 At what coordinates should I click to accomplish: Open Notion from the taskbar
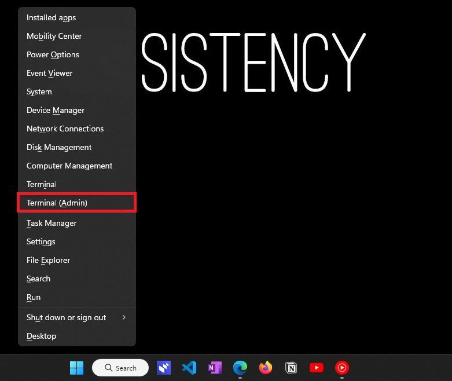pyautogui.click(x=291, y=368)
